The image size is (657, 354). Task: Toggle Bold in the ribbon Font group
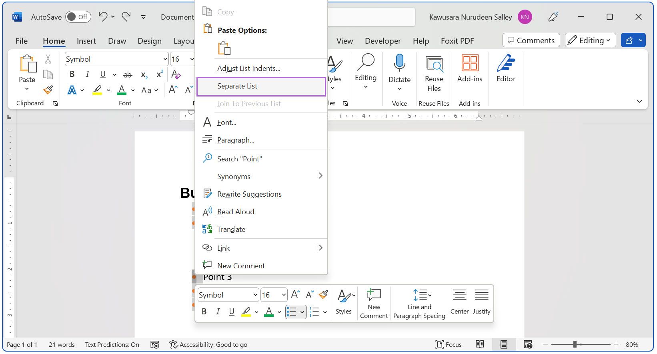tap(72, 74)
